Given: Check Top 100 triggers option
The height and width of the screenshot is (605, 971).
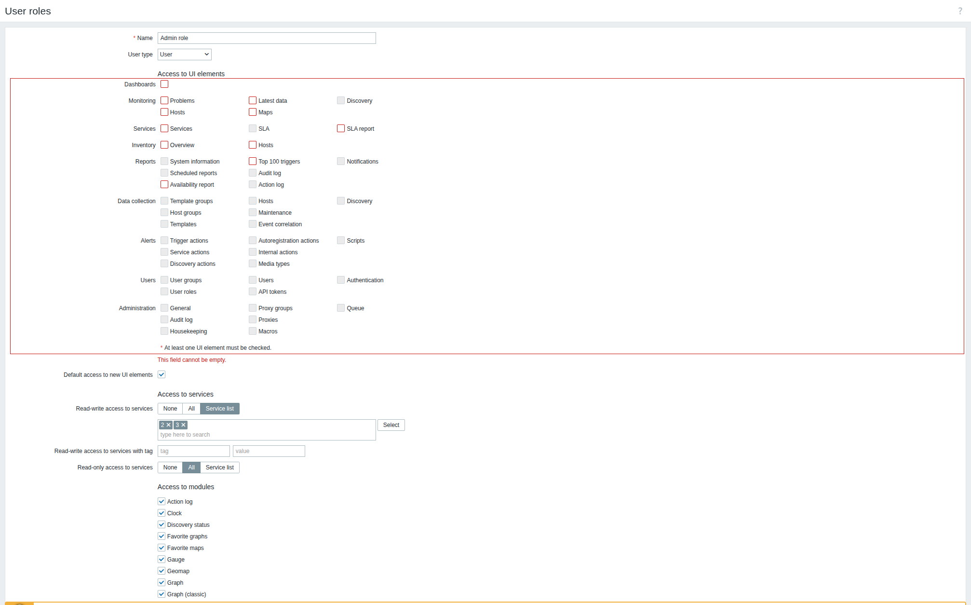Looking at the screenshot, I should click(x=253, y=162).
